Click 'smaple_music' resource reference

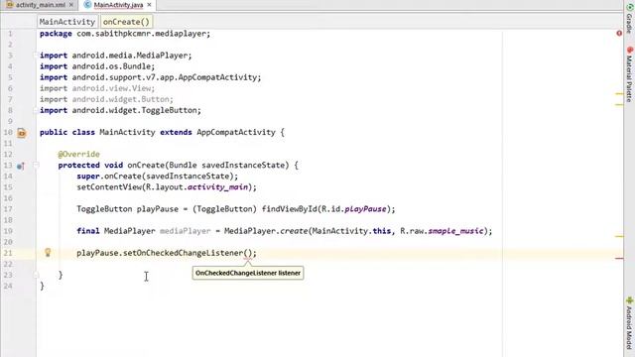(456, 231)
